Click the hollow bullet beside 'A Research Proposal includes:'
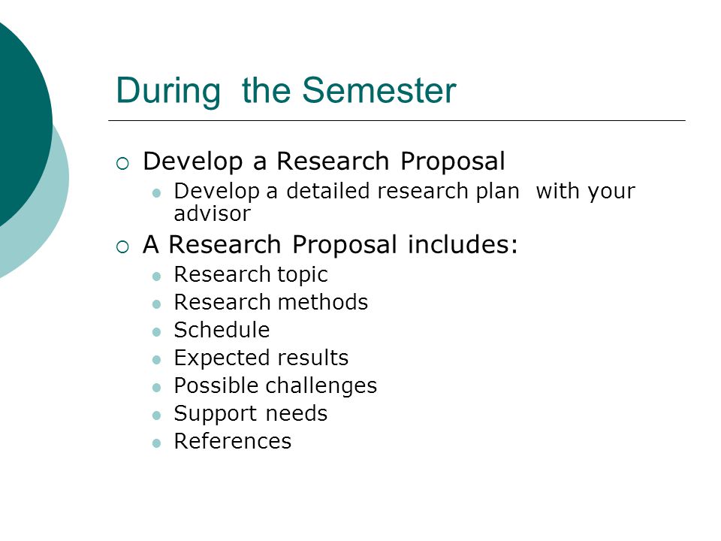The height and width of the screenshot is (541, 721). click(x=122, y=247)
